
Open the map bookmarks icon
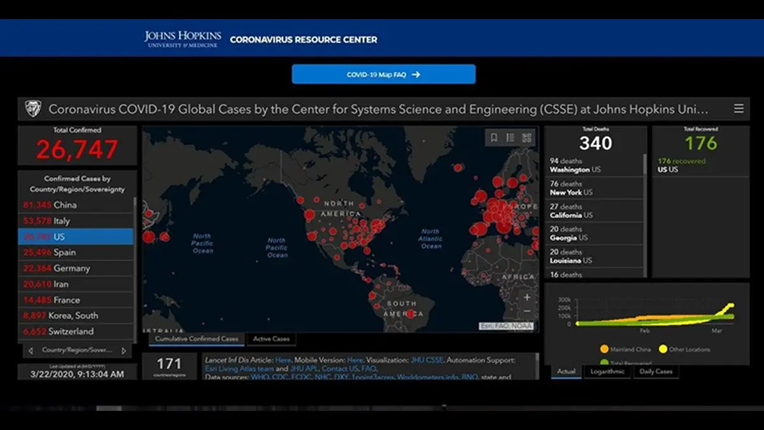(493, 138)
